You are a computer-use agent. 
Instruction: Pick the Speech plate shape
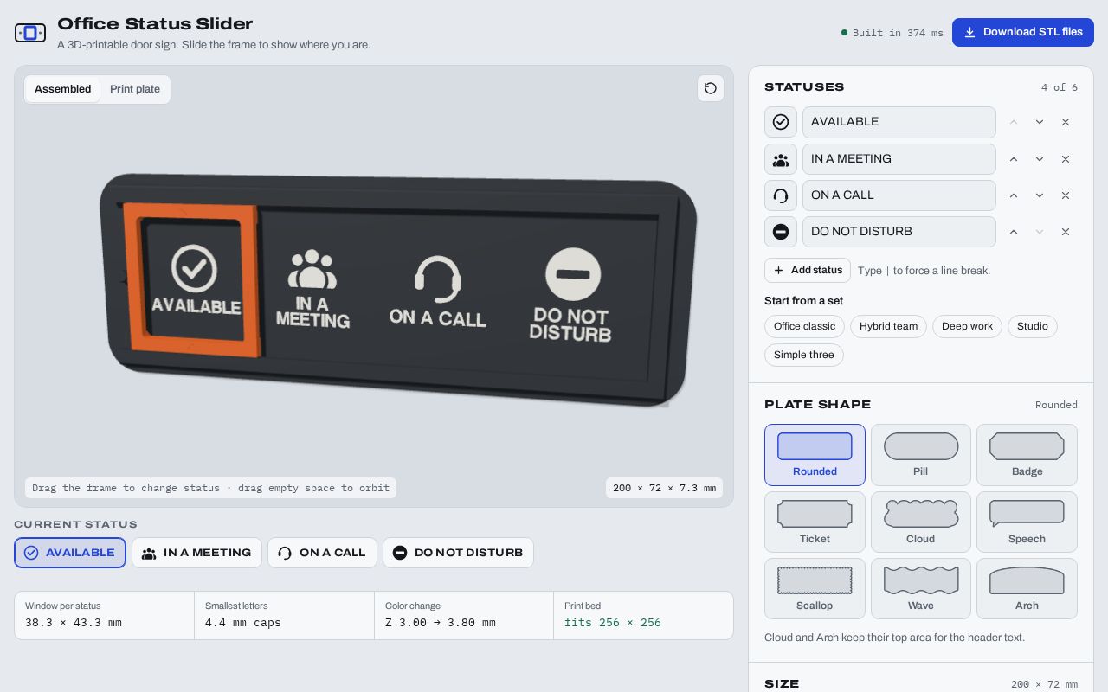pyautogui.click(x=1027, y=522)
